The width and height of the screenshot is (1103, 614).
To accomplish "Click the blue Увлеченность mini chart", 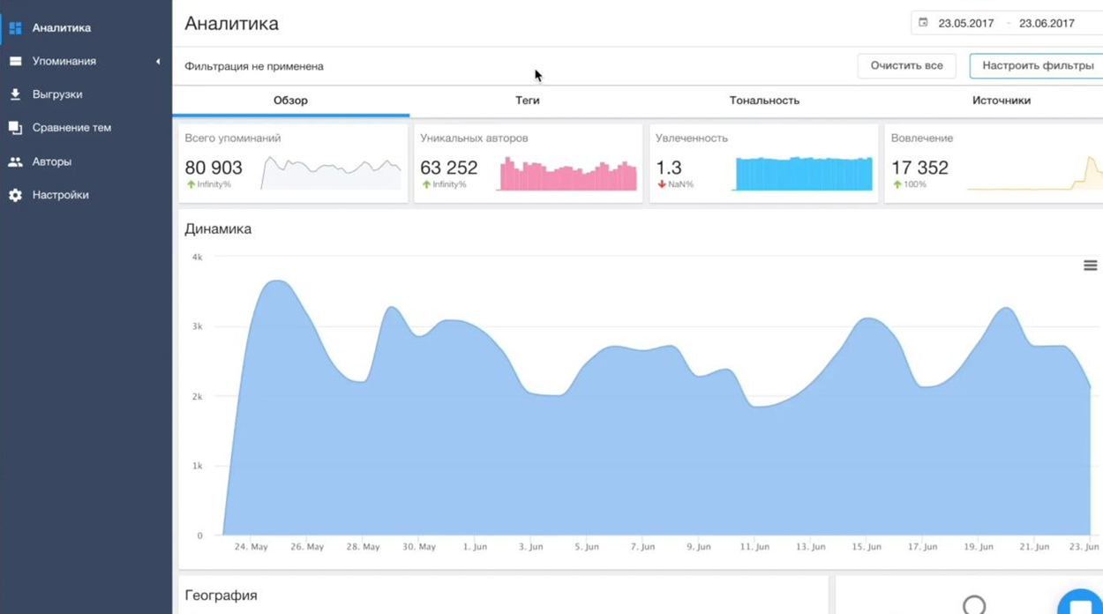I will [803, 174].
